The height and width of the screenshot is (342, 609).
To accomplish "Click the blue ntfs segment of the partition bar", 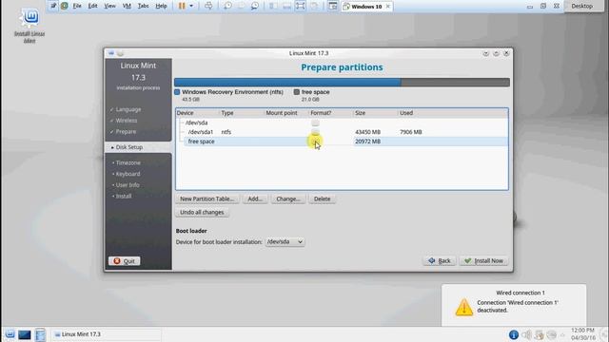I will [x=287, y=83].
